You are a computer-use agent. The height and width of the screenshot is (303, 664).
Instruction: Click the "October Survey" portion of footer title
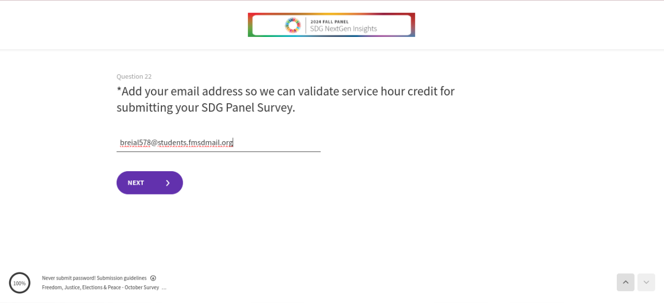pos(142,287)
